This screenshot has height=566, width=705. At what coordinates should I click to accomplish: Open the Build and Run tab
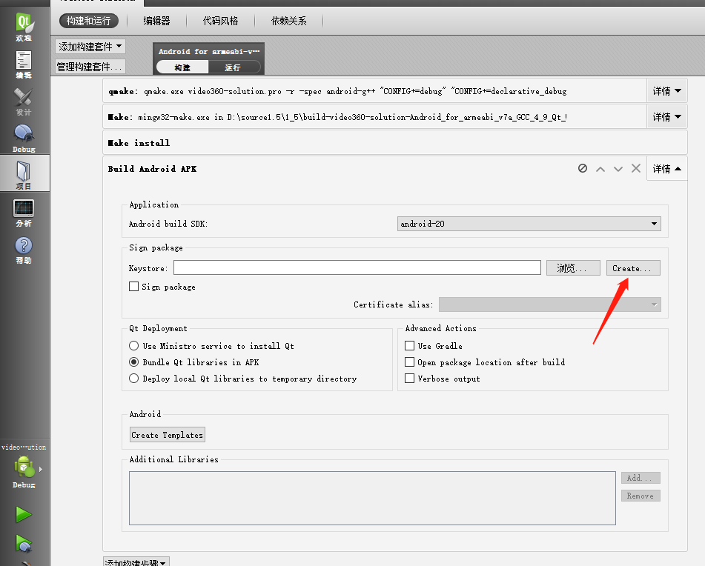tap(88, 21)
